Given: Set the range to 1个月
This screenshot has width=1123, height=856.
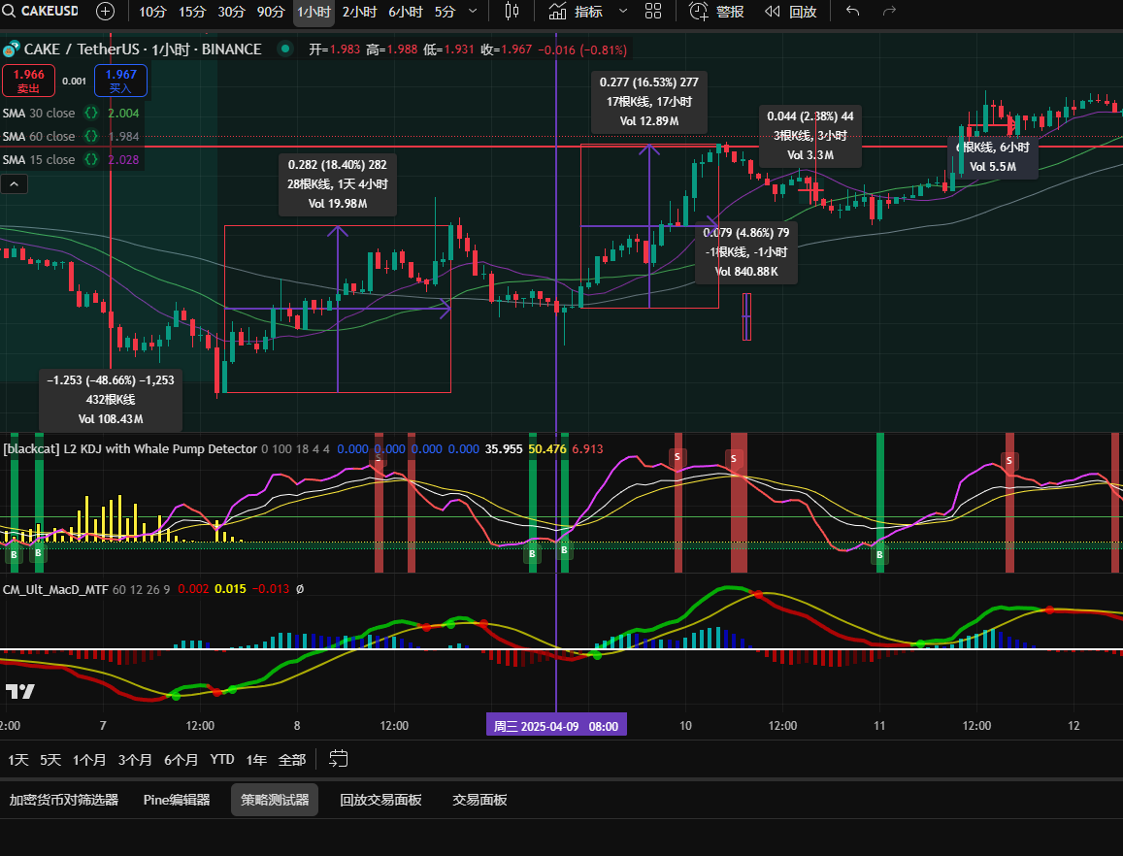Looking at the screenshot, I should point(88,759).
